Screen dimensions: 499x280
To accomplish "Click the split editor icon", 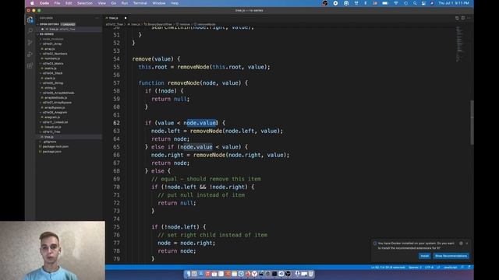I will (x=462, y=18).
